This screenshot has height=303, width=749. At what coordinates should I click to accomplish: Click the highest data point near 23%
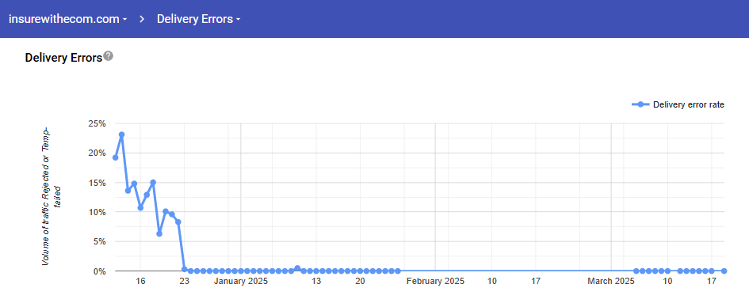click(x=122, y=134)
